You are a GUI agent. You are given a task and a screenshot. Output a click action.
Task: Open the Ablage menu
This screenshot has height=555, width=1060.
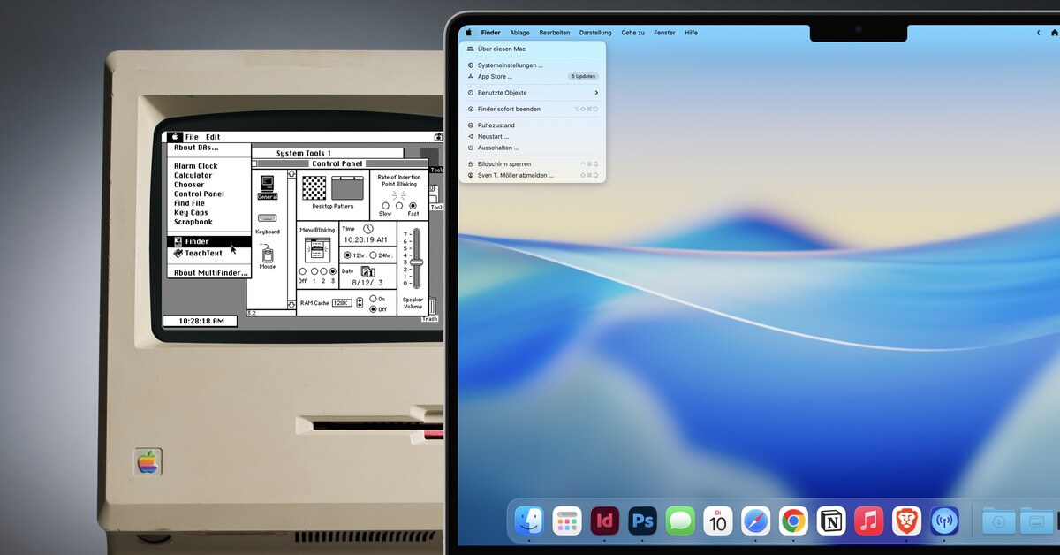pyautogui.click(x=519, y=33)
